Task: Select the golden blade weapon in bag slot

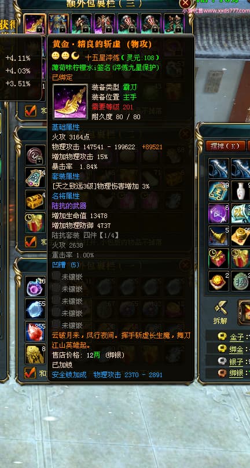Action: click(35, 24)
